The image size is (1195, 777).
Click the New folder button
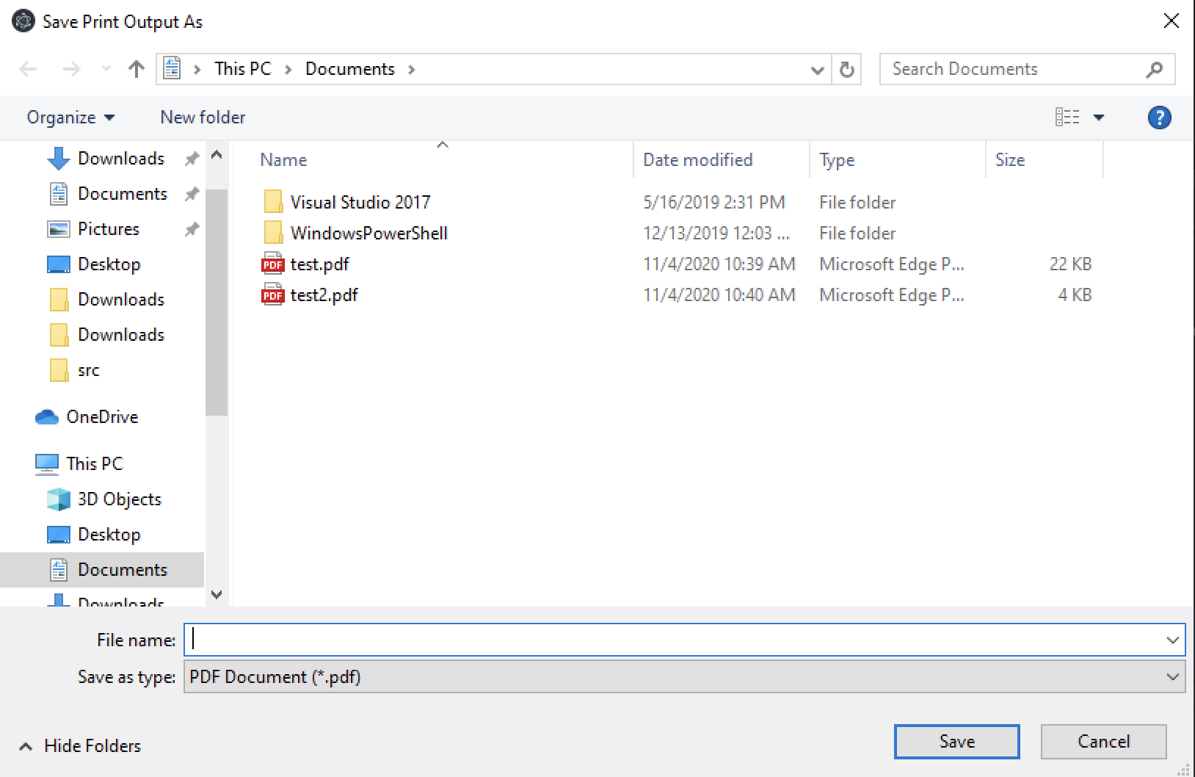[202, 117]
